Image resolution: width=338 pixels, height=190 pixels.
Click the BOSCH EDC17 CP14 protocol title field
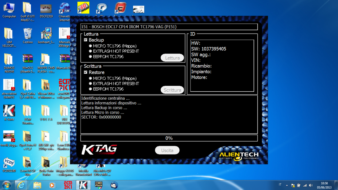[x=169, y=27]
